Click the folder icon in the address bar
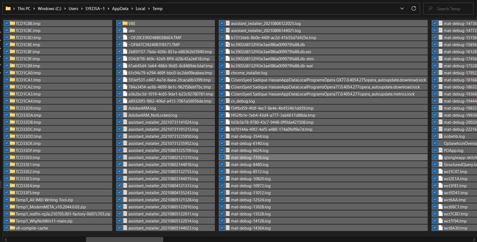Image resolution: width=477 pixels, height=242 pixels. coord(8,9)
